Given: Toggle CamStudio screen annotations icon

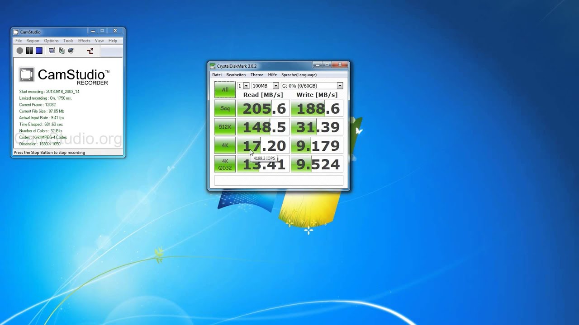Looking at the screenshot, I should (52, 51).
